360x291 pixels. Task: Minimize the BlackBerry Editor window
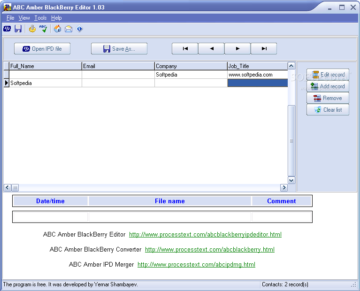(329, 8)
